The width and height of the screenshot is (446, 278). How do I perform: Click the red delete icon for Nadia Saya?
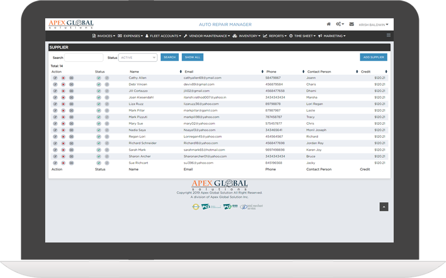(x=63, y=130)
